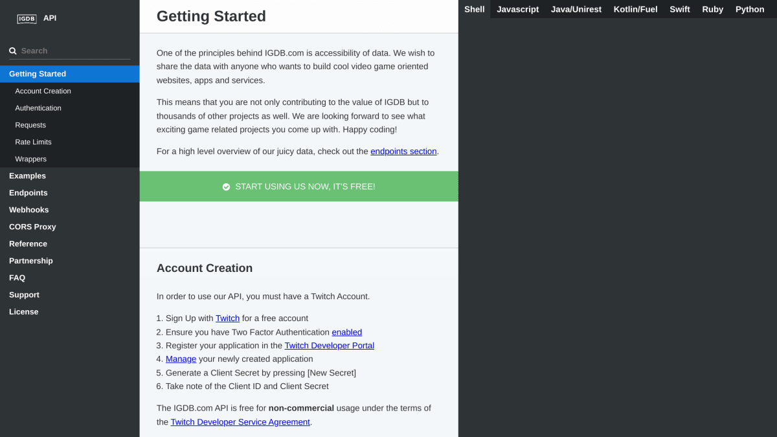Click the checkmark icon in the green banner
Image resolution: width=777 pixels, height=437 pixels.
coord(226,186)
